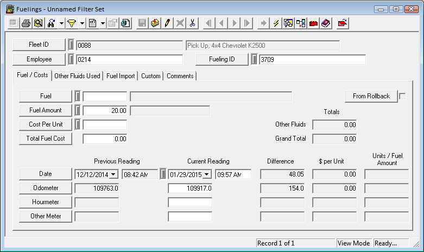424x252 pixels.
Task: Click the funnel Filter icon
Action: pyautogui.click(x=71, y=23)
